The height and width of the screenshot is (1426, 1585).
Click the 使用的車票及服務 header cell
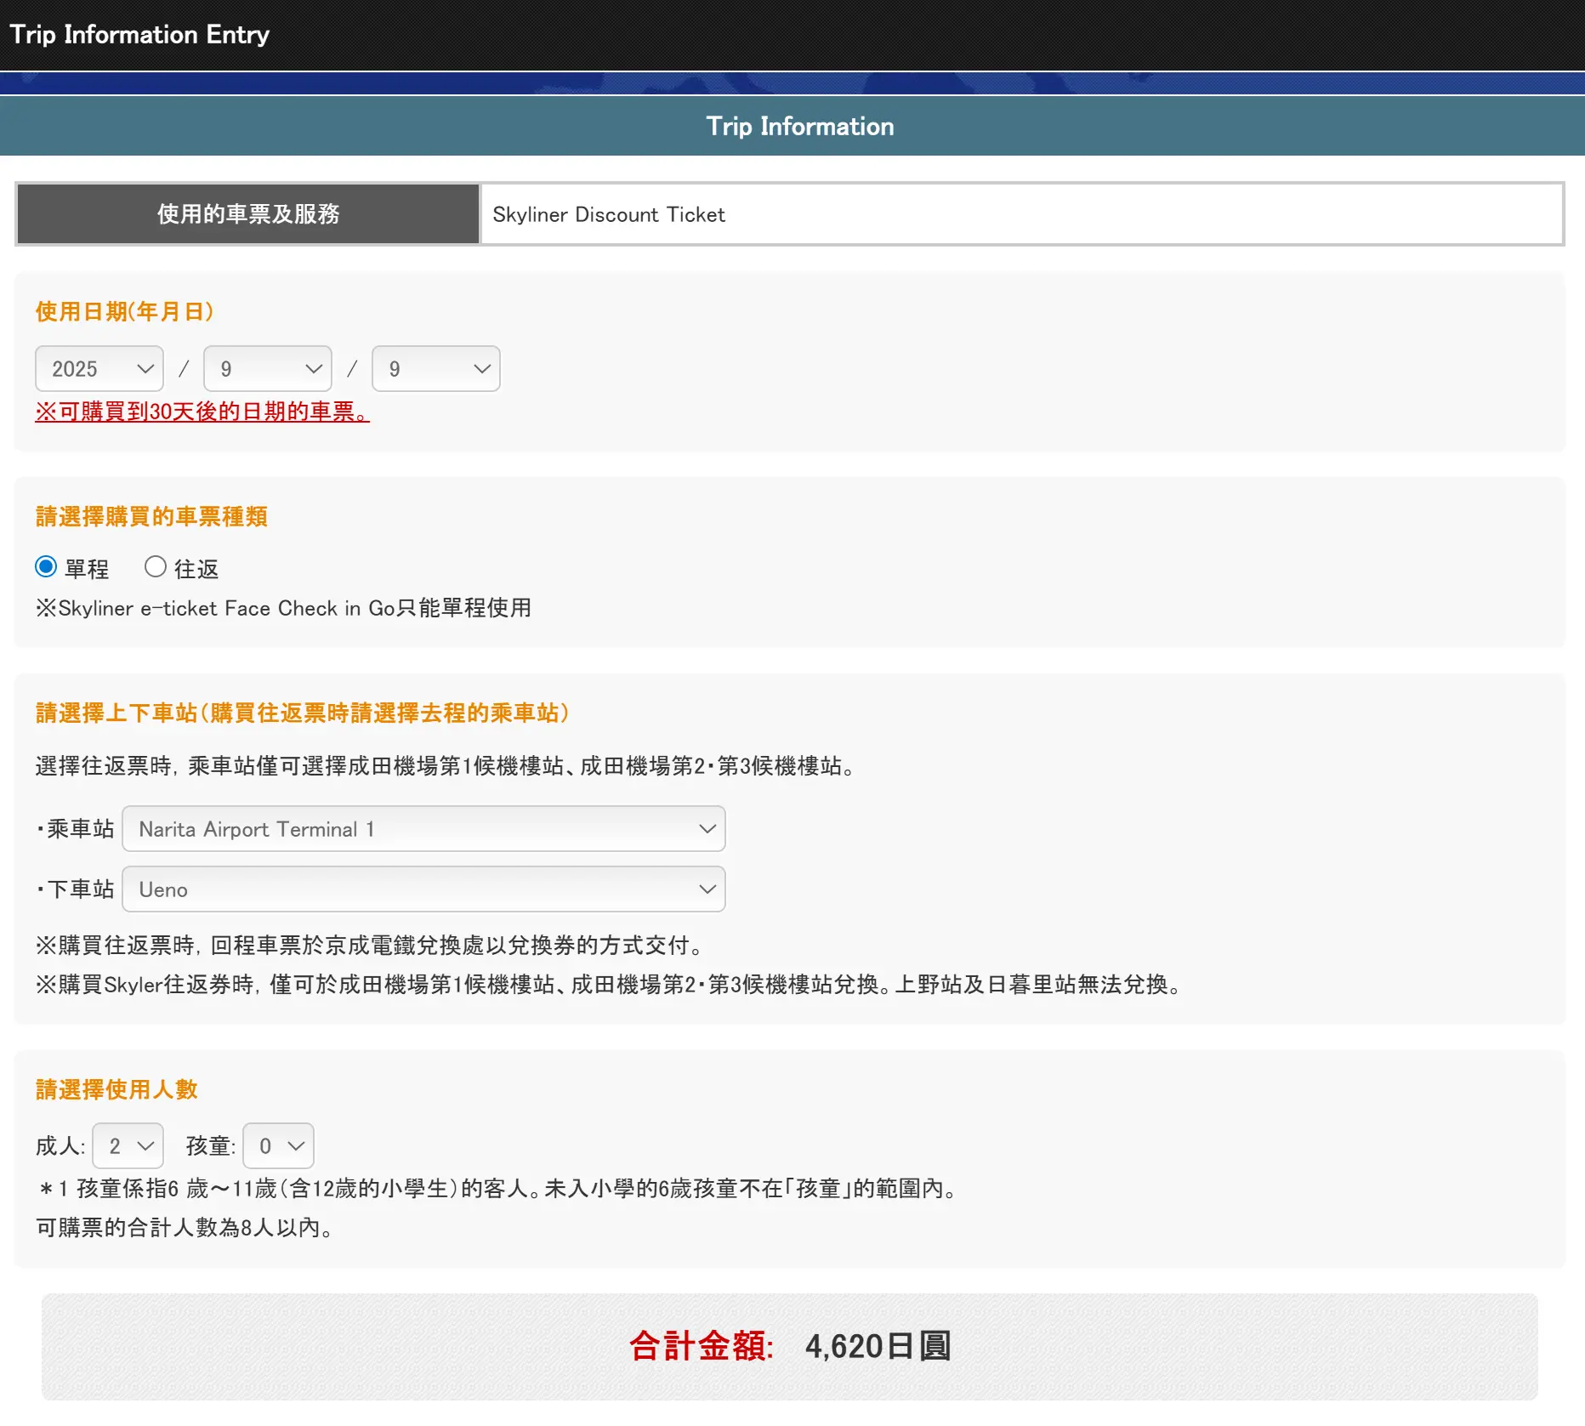click(x=248, y=214)
